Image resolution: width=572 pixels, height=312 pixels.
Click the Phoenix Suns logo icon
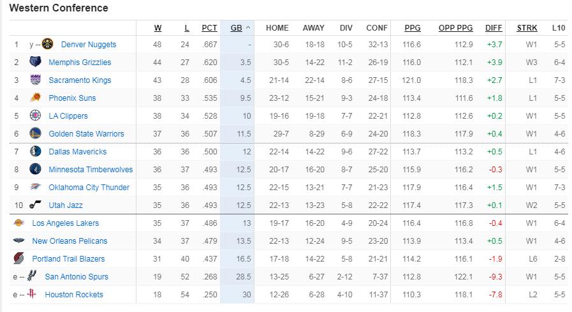pyautogui.click(x=34, y=98)
